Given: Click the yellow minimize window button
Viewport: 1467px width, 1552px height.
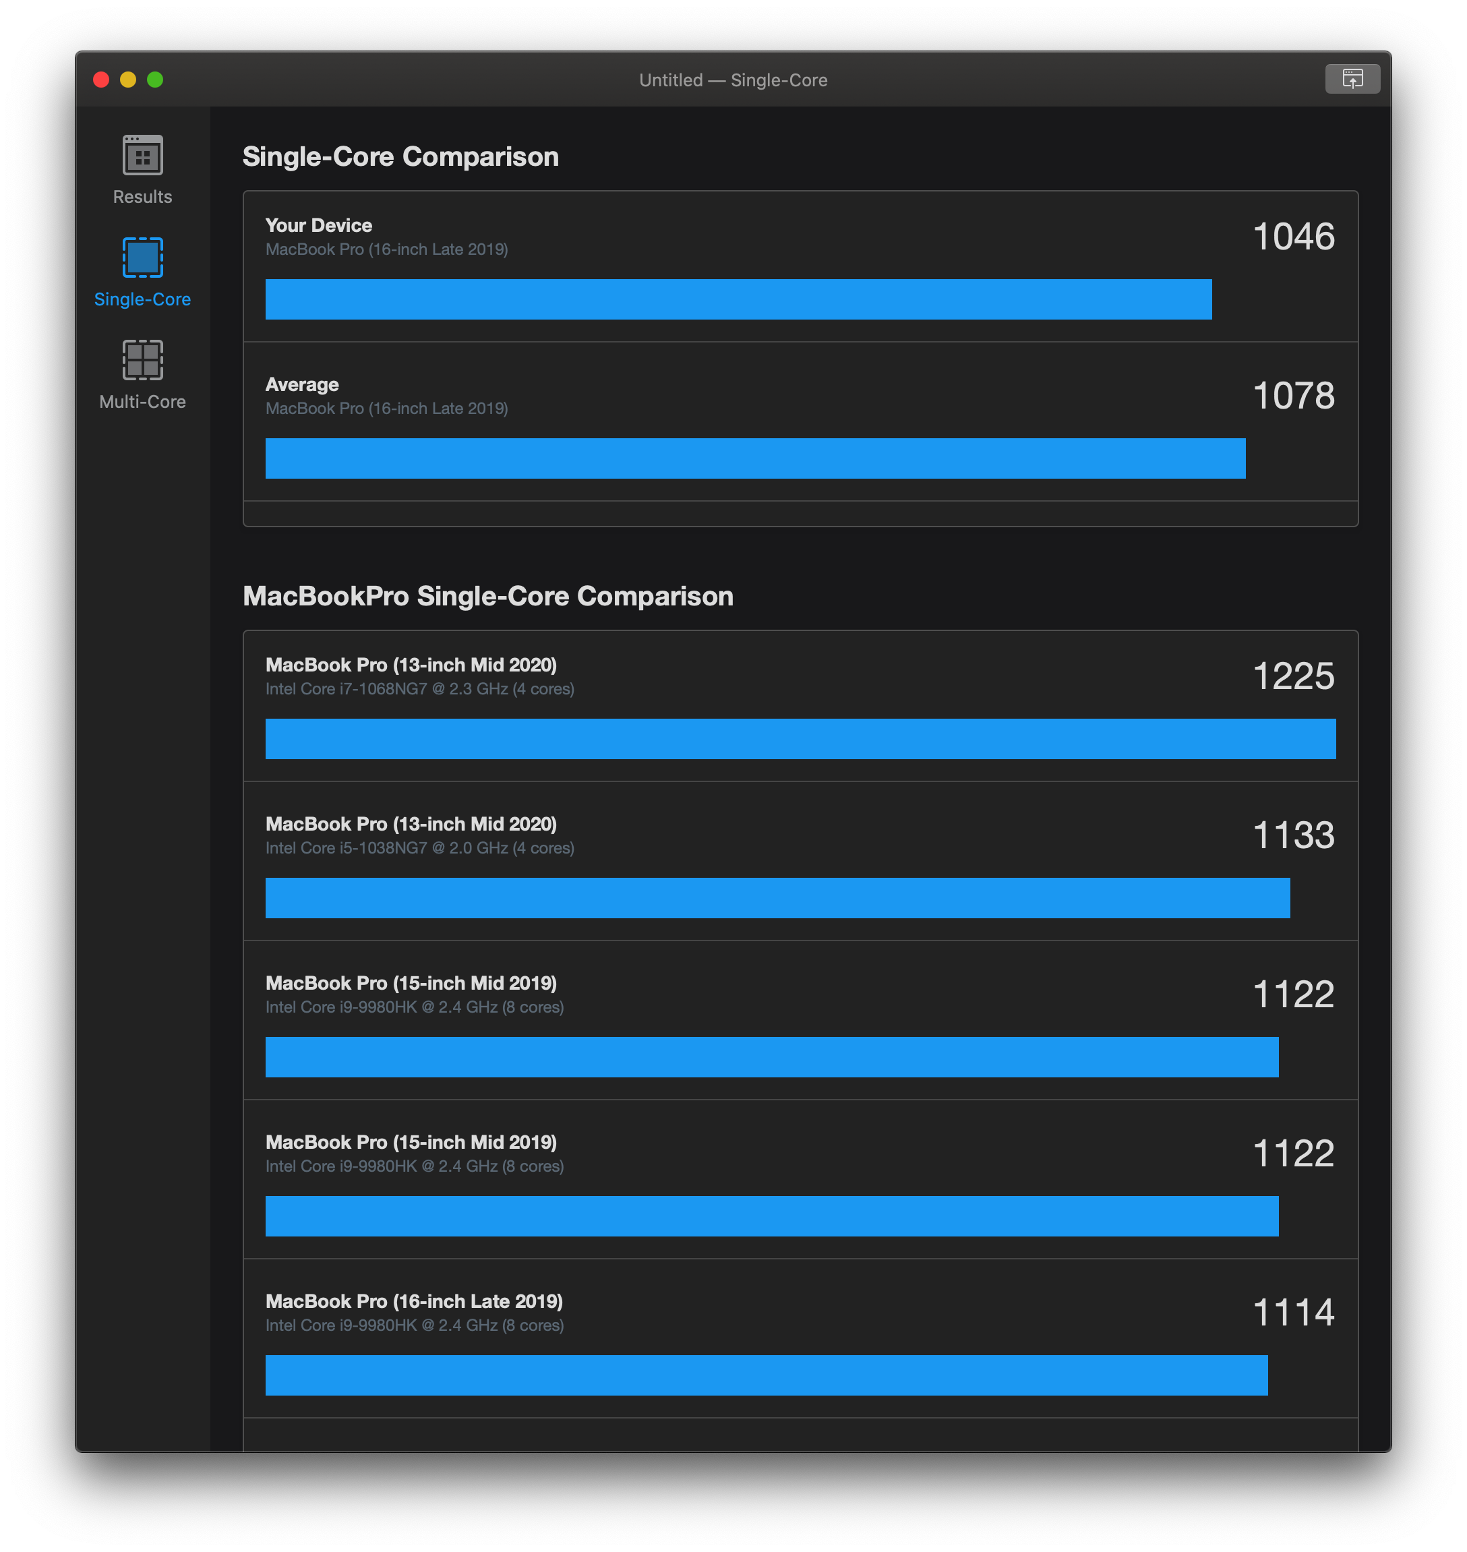Looking at the screenshot, I should pyautogui.click(x=128, y=80).
